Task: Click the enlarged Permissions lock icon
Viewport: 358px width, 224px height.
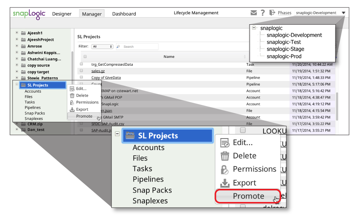Action: [224, 169]
